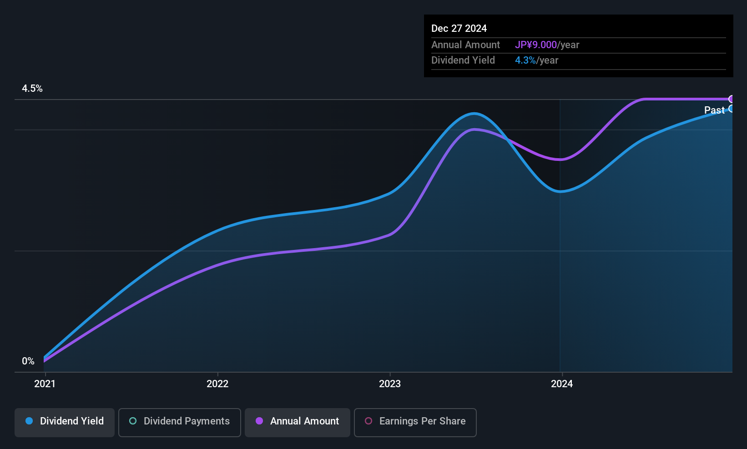Click the Dec 27 2024 tooltip date

point(459,29)
